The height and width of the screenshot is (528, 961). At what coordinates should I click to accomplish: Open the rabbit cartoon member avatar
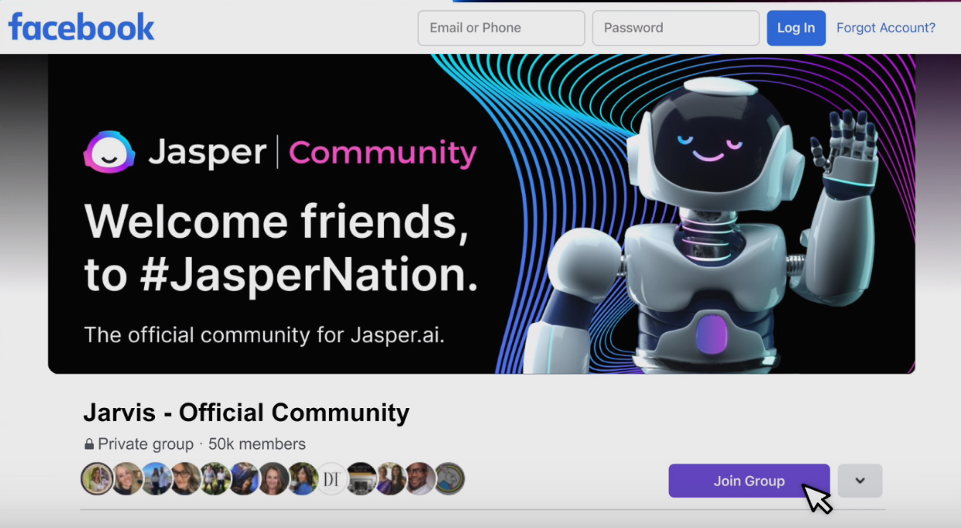tap(449, 478)
